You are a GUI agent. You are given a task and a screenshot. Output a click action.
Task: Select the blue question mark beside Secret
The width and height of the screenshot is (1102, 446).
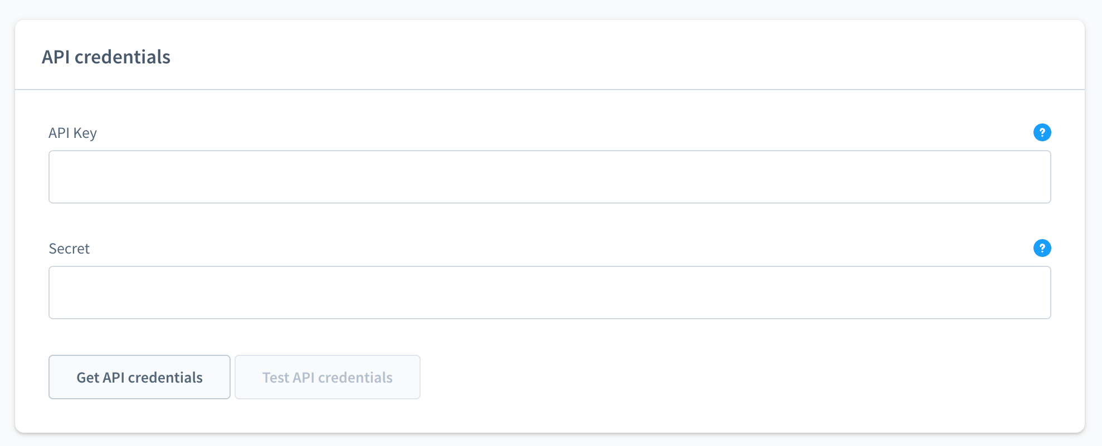tap(1042, 248)
